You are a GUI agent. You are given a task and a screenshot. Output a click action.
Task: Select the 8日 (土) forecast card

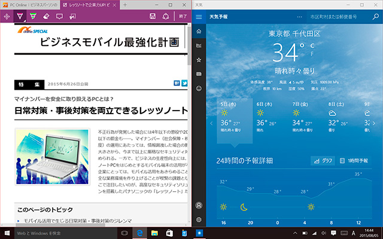(x=342, y=121)
